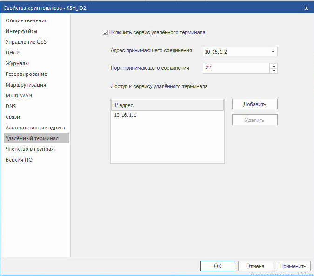Viewport: 314px width, 276px height.
Task: Open the Multi-WAN section
Action: [x=19, y=95]
